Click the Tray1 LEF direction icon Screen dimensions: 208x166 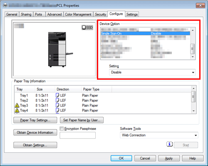coord(57,95)
